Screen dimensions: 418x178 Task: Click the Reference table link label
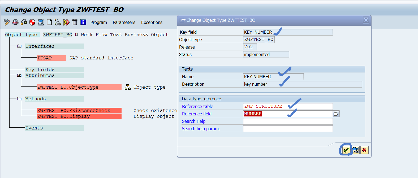click(197, 106)
